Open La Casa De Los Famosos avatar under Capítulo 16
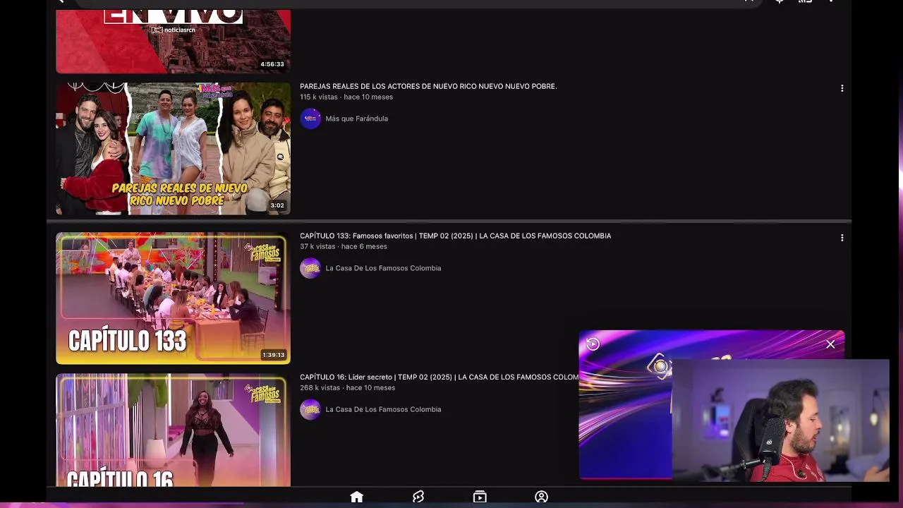The height and width of the screenshot is (508, 903). tap(310, 409)
